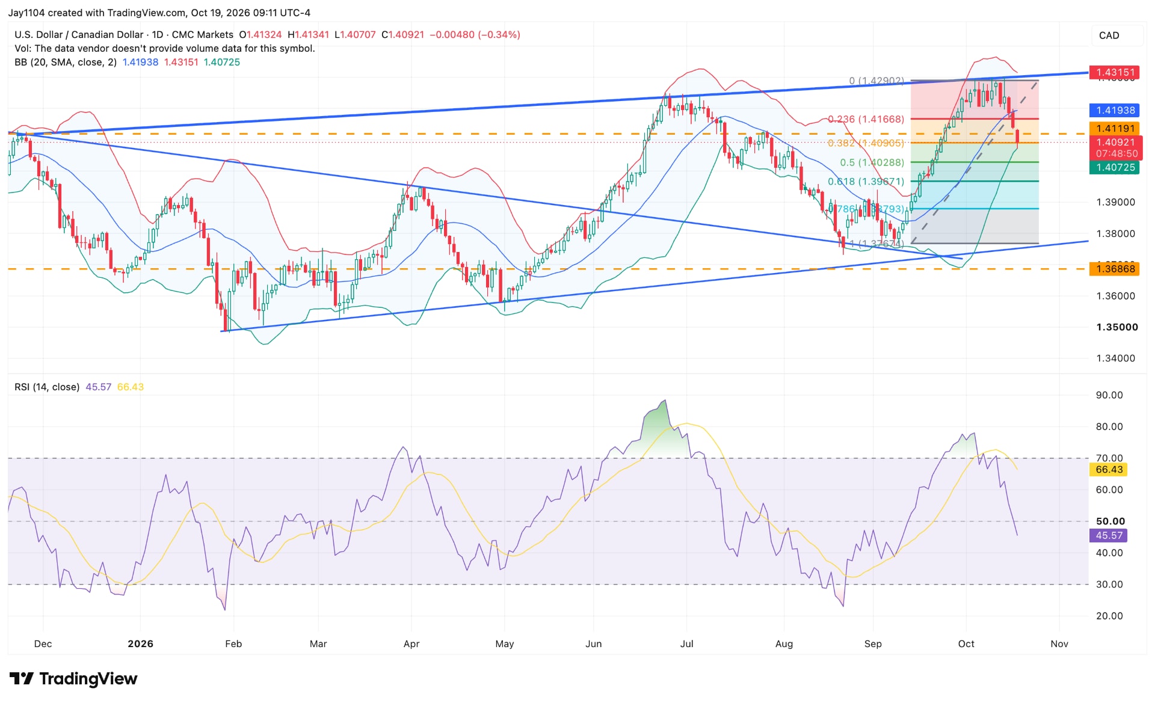Screen dimensions: 1155x703
Task: Click the U.S. Dollar / Canadian Dollar title
Action: pyautogui.click(x=79, y=35)
